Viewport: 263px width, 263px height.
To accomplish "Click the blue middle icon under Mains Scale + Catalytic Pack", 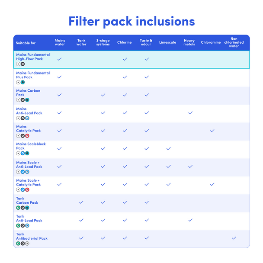I will (22, 190).
